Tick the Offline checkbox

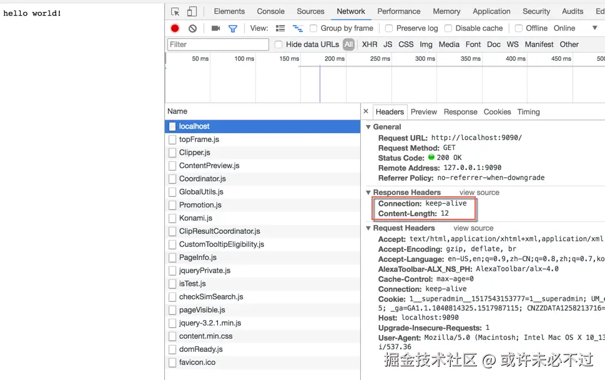519,28
